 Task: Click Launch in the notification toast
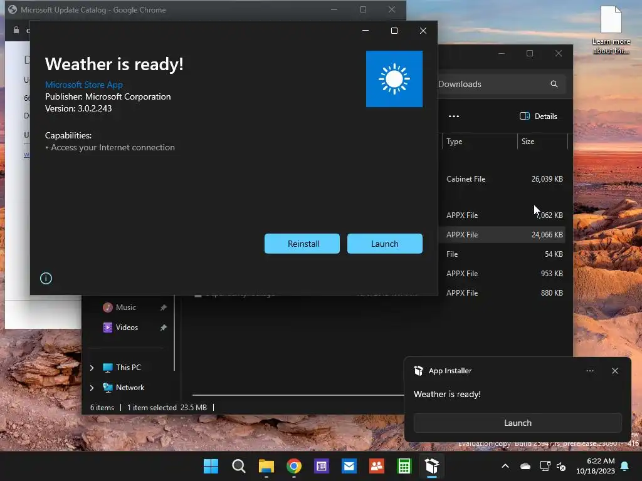pyautogui.click(x=517, y=423)
